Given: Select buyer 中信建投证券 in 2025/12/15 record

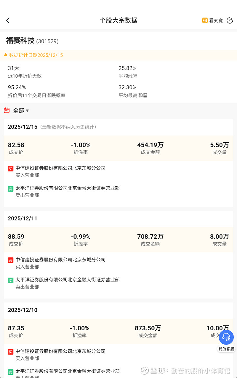Looking at the screenshot, I should [x=60, y=168].
